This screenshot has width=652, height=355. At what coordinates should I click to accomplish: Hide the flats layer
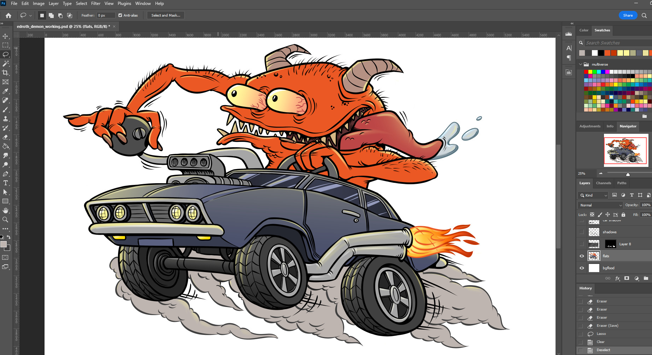(582, 256)
